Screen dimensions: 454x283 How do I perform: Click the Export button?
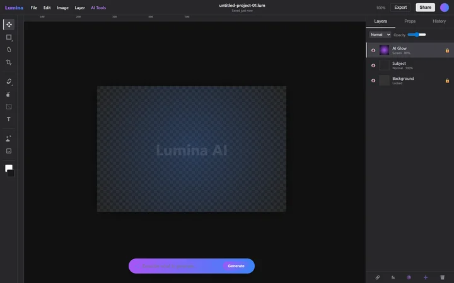point(400,8)
